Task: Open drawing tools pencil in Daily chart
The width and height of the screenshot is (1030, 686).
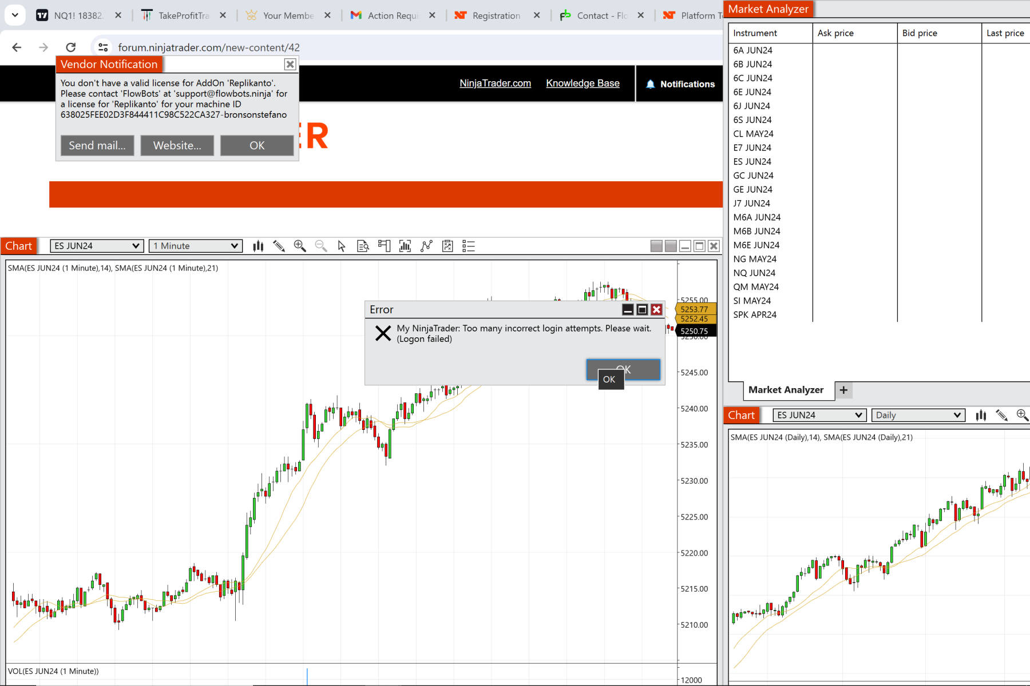Action: pos(1001,415)
